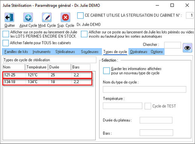Check 'LOTS PERIMES ENCORE EN STOCK' option
This screenshot has height=144, width=195.
coord(6,34)
